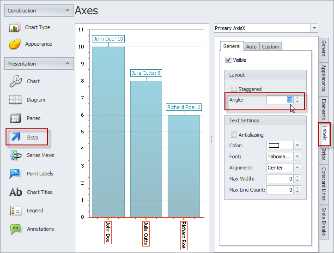Collapse the Construction section header
This screenshot has width=334, height=253.
(x=68, y=10)
